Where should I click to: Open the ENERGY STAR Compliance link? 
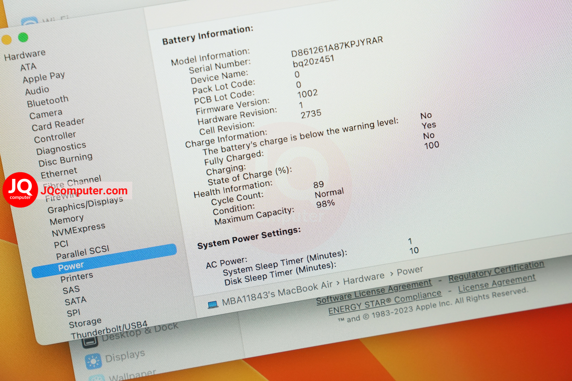(x=385, y=302)
